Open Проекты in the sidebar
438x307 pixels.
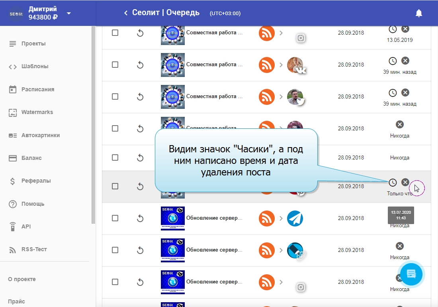click(x=33, y=43)
